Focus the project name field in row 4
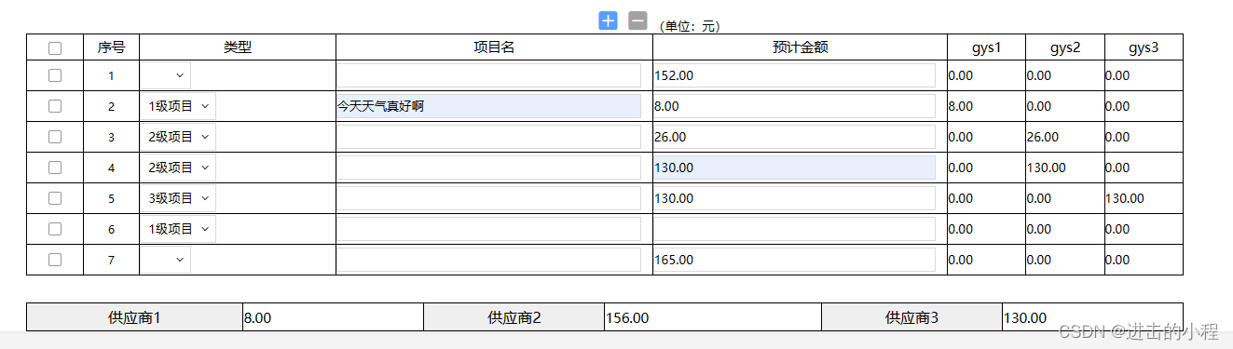The image size is (1233, 349). coord(489,168)
